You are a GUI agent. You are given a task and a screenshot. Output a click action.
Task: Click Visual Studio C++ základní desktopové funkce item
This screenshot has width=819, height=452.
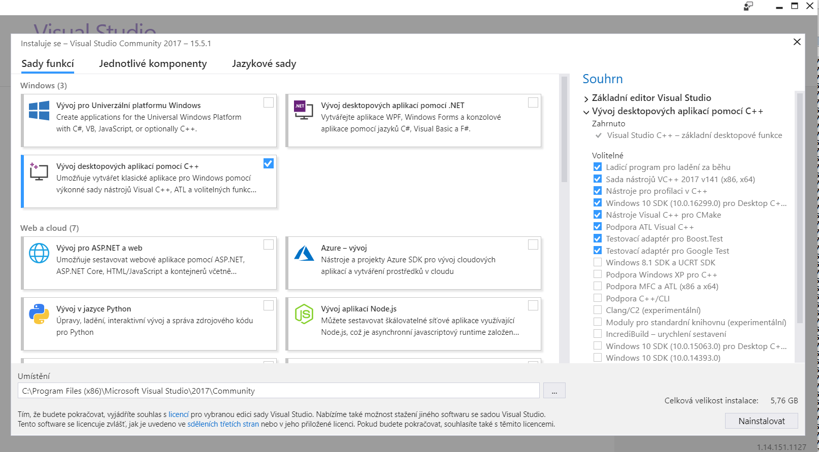coord(695,135)
